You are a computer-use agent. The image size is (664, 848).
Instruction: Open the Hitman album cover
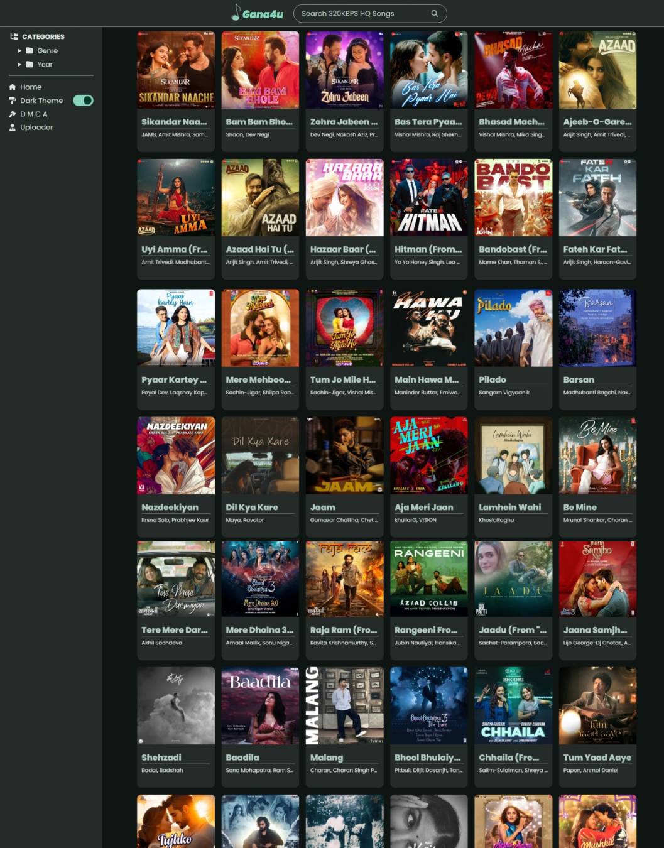428,197
